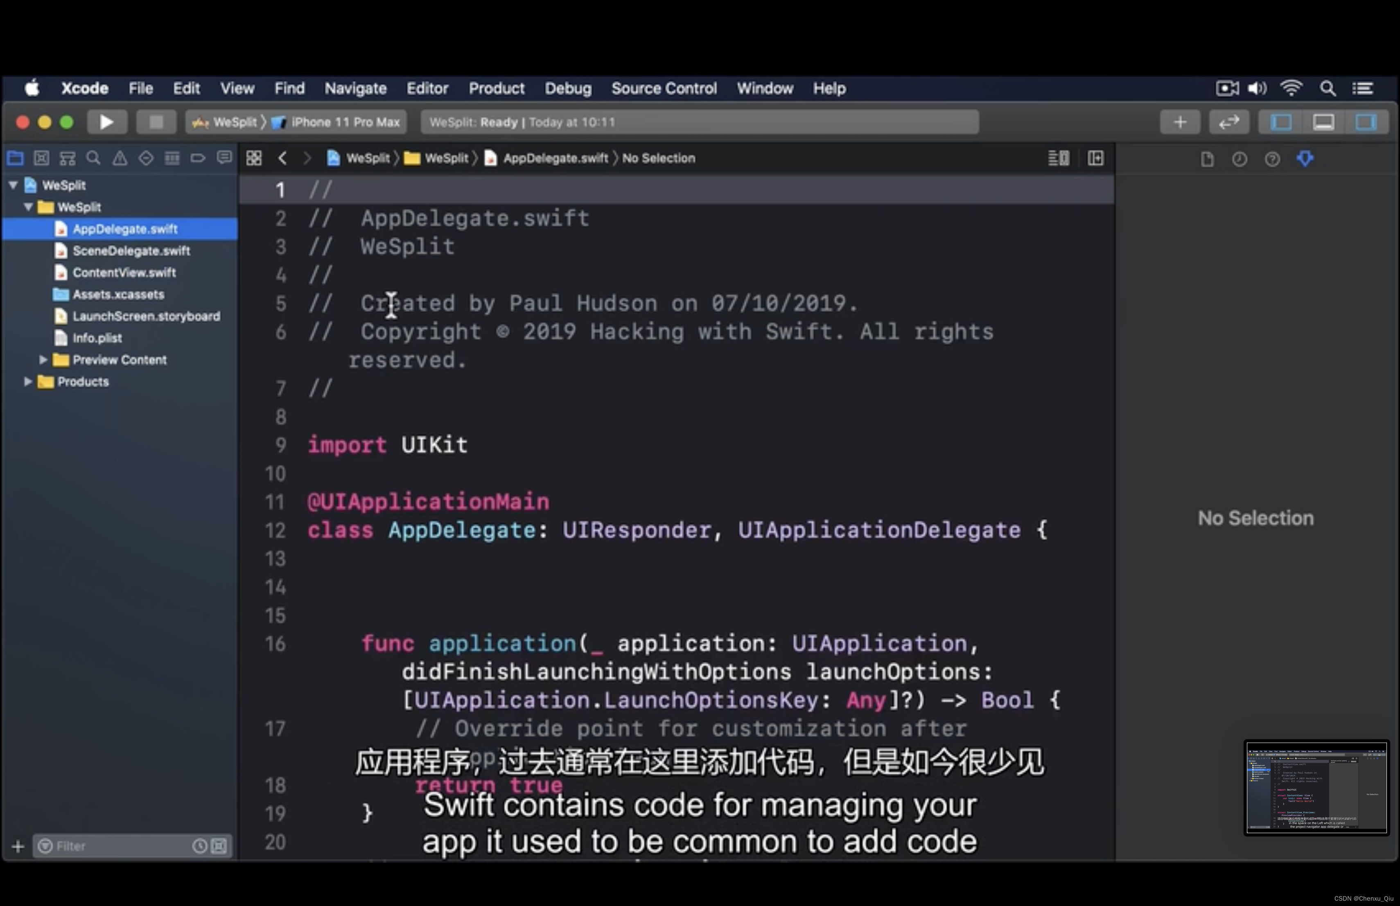The width and height of the screenshot is (1400, 906).
Task: Click the related items grid icon
Action: [254, 158]
